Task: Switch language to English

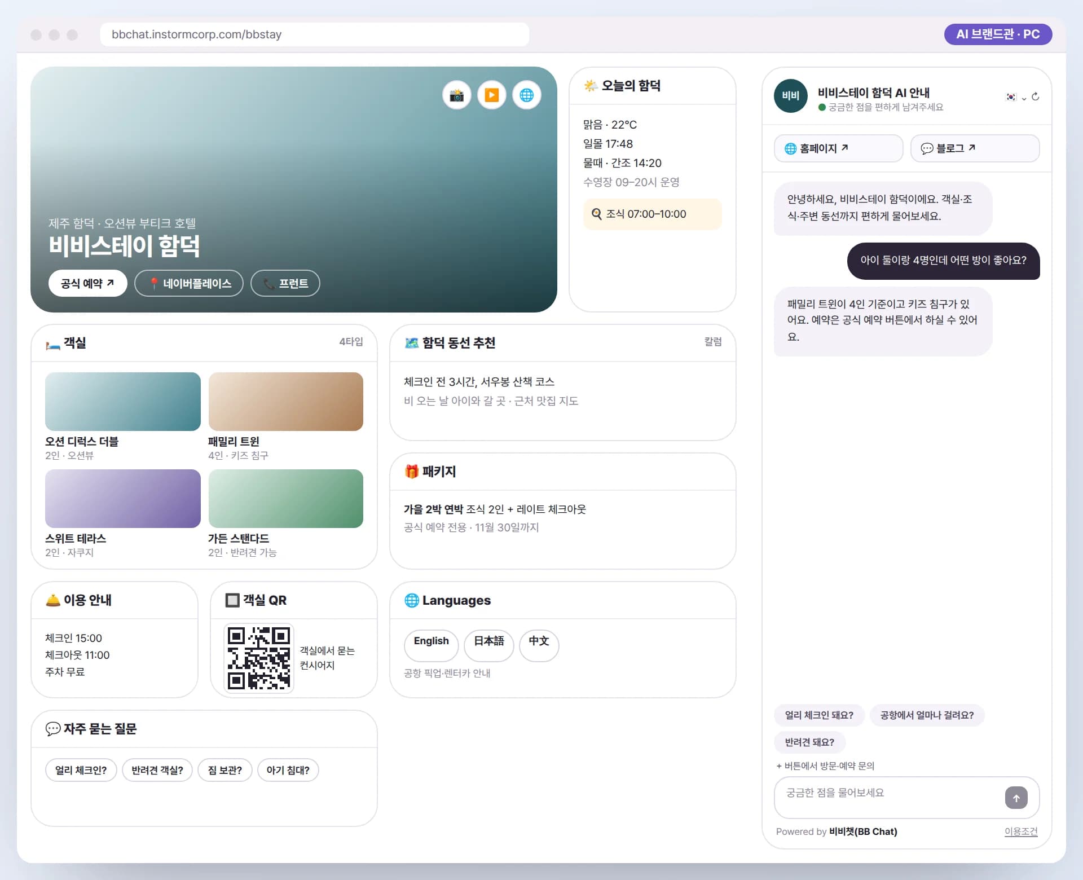Action: click(x=431, y=645)
